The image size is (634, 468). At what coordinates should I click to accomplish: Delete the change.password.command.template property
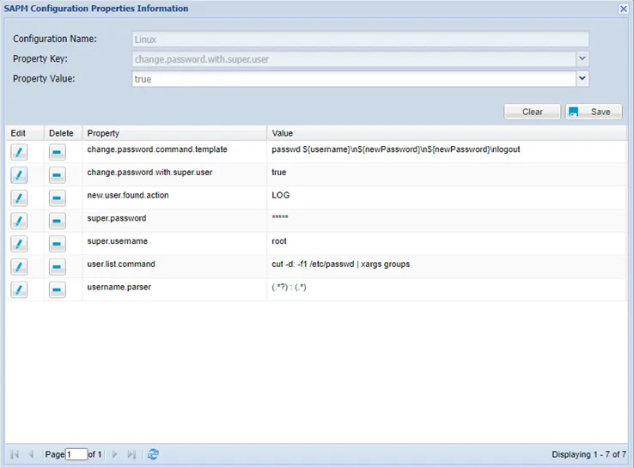click(57, 152)
